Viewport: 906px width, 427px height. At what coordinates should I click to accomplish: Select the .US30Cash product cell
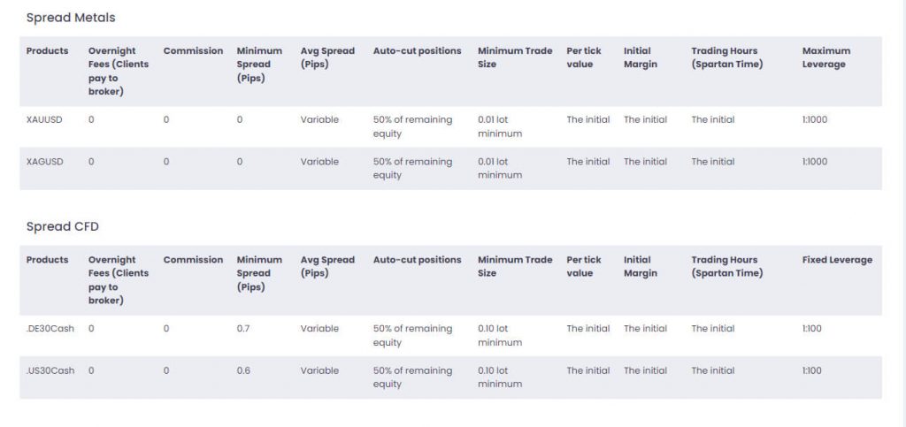[50, 370]
